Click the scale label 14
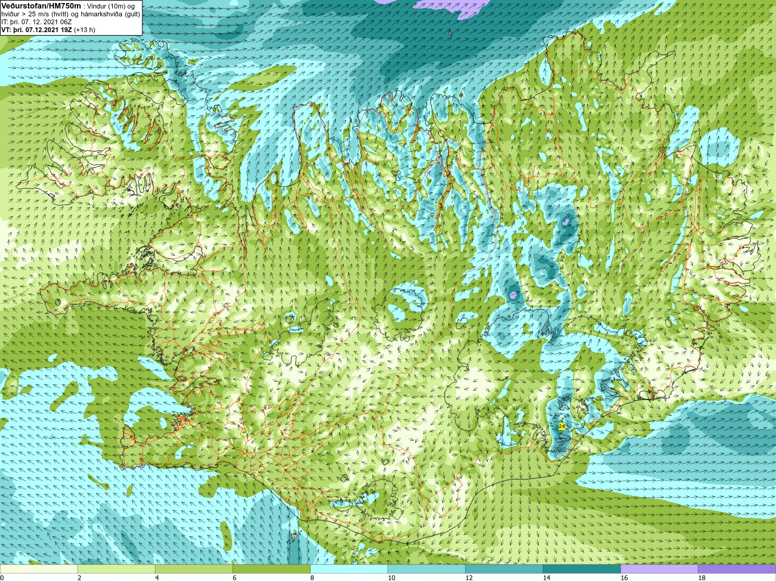This screenshot has height=582, width=776. coord(546,578)
